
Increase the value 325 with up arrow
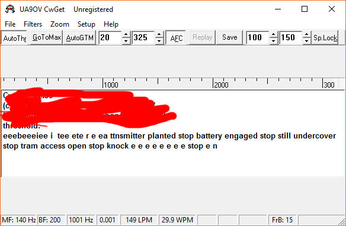pos(159,34)
